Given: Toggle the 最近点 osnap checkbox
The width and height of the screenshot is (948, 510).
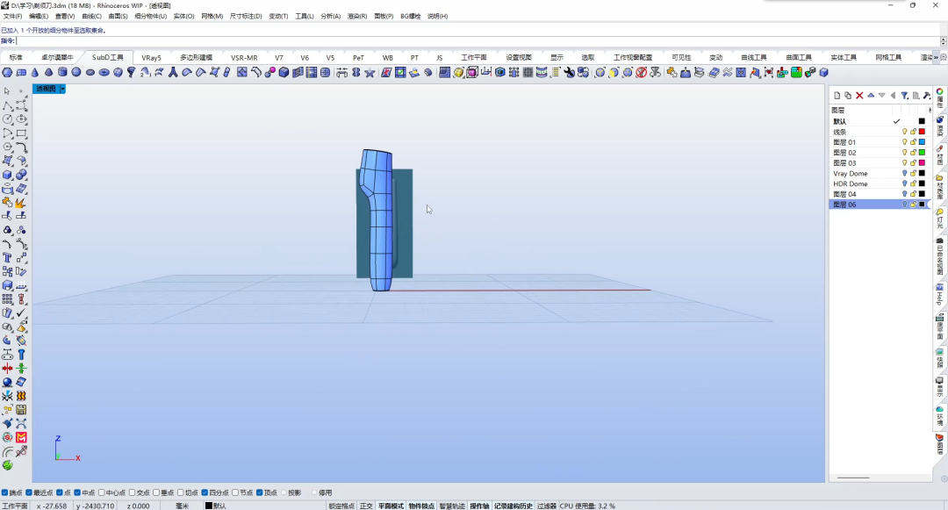Looking at the screenshot, I should click(29, 492).
